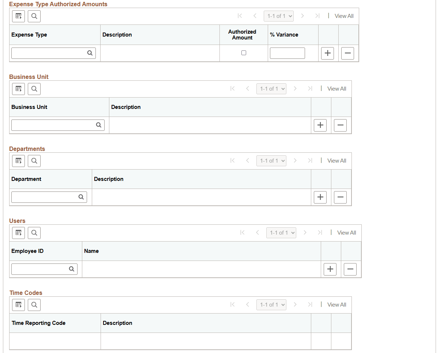This screenshot has height=353, width=440.
Task: Open the Expense Type lookup magnifier
Action: [x=90, y=53]
